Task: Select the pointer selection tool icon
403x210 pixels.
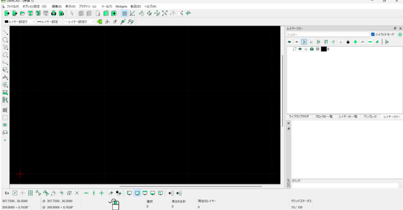Action: [72, 13]
